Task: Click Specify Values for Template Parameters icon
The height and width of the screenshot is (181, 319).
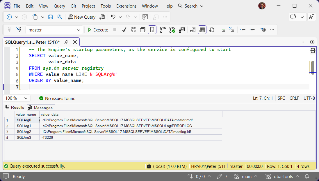Action: [x=263, y=30]
